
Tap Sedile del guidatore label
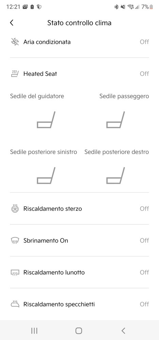click(x=37, y=96)
